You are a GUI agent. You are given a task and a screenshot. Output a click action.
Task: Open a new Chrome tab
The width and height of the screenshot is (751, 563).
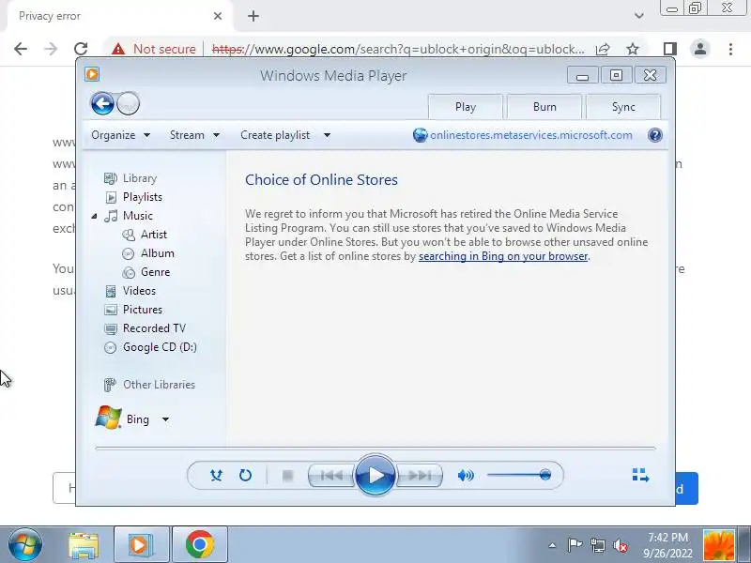(x=253, y=16)
